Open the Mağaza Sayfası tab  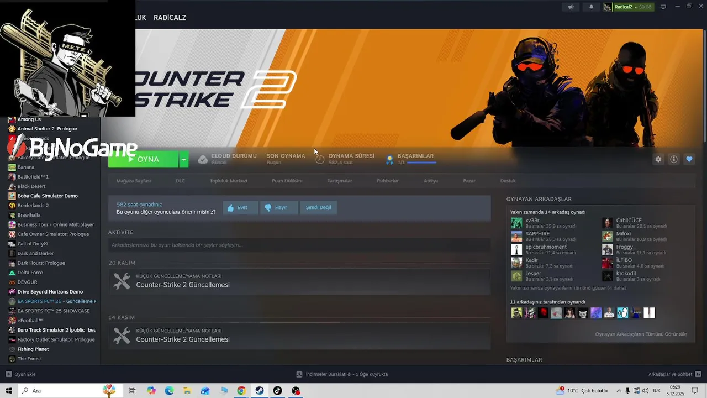point(133,181)
